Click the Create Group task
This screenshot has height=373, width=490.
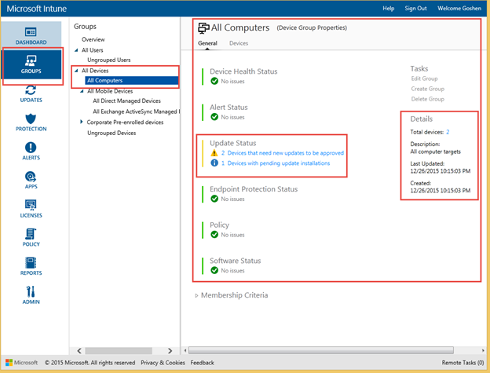coord(427,89)
